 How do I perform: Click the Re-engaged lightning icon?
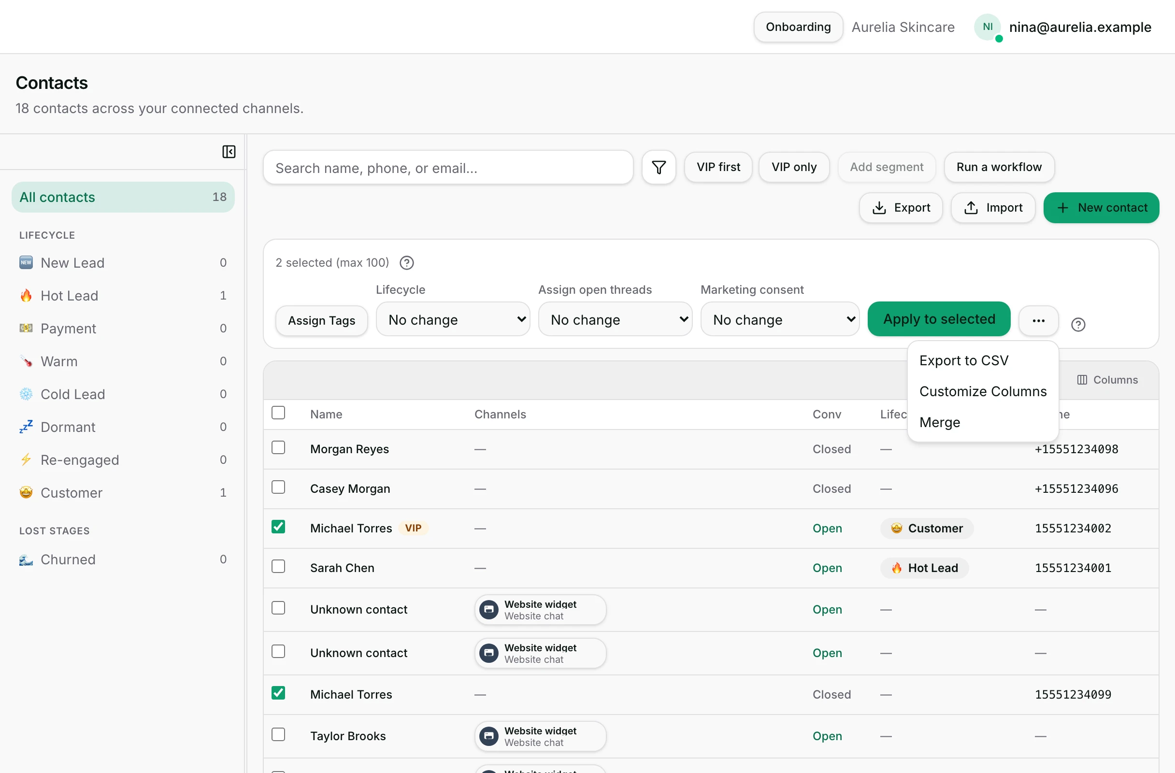point(26,459)
